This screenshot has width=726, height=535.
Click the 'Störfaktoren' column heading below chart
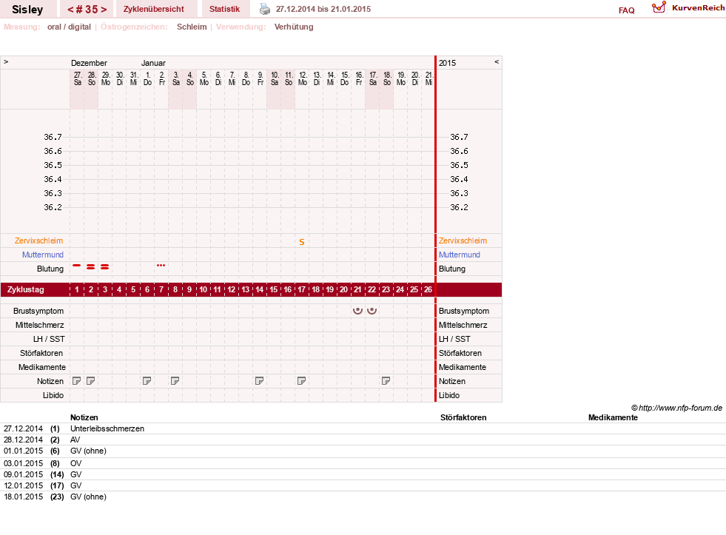click(463, 417)
